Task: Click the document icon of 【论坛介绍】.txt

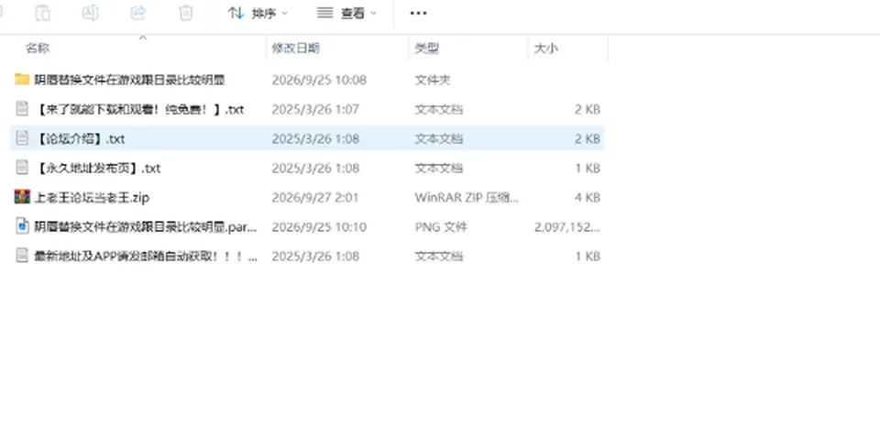Action: tap(22, 137)
